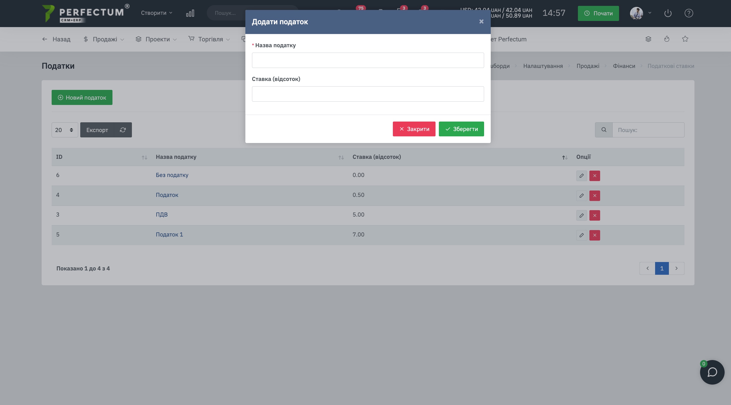The image size is (731, 405).
Task: Click the layers icon at right of navigation bar
Action: point(648,39)
